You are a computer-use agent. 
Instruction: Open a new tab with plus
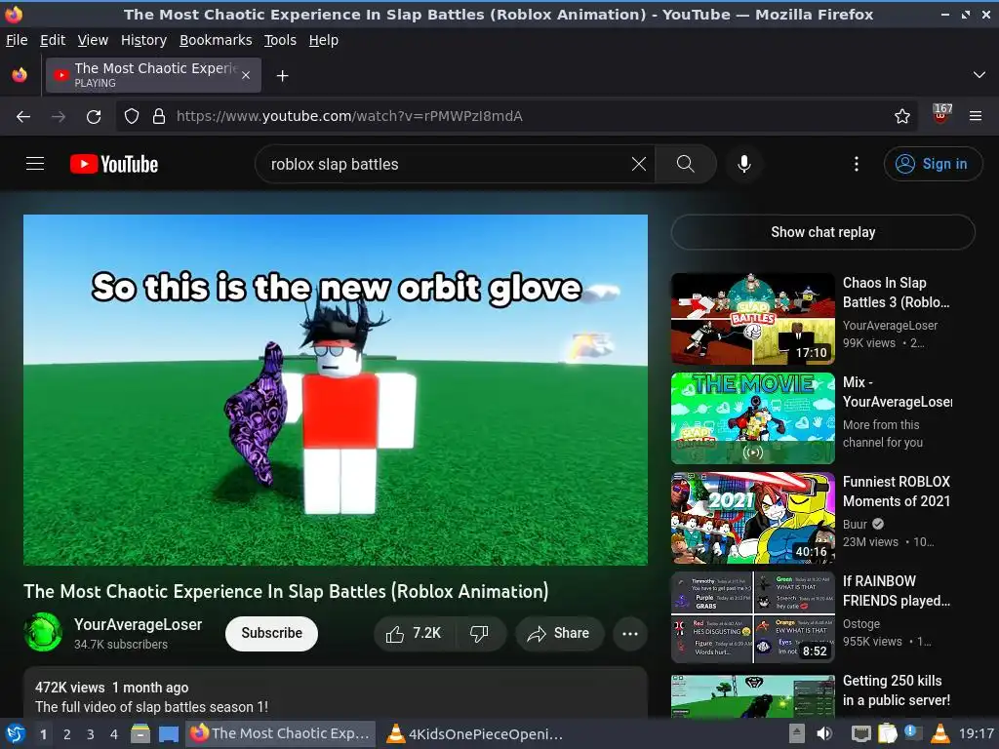(x=282, y=76)
